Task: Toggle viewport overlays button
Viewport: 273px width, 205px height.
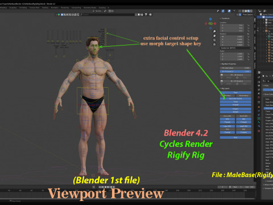Action: [x=229, y=11]
